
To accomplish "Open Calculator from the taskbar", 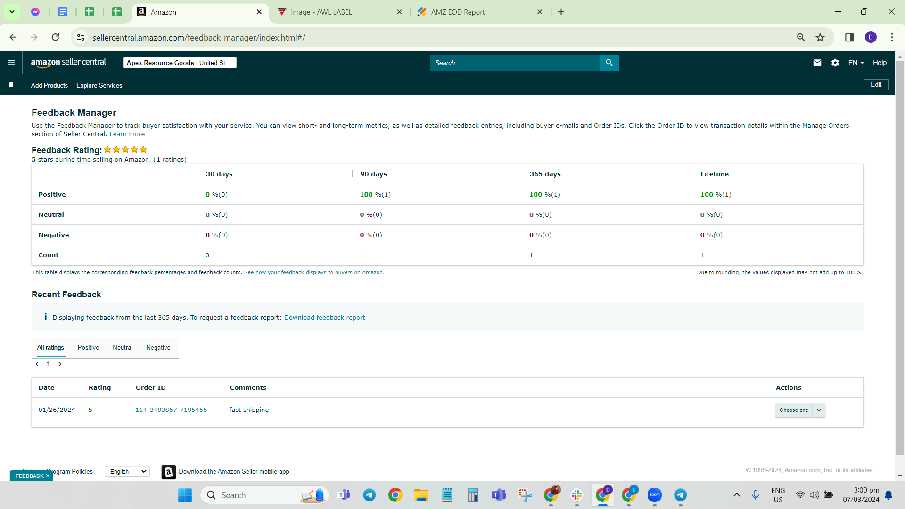I will pyautogui.click(x=473, y=495).
